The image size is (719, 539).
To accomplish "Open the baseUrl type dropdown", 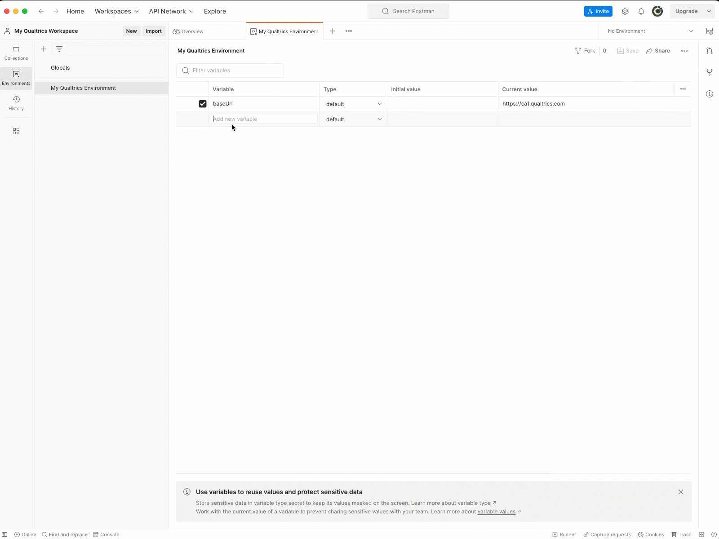I will [x=354, y=104].
